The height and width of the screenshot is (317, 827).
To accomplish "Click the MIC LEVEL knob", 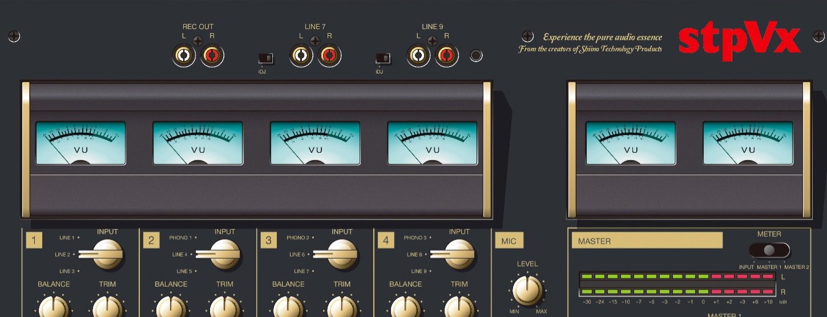I will point(527,290).
